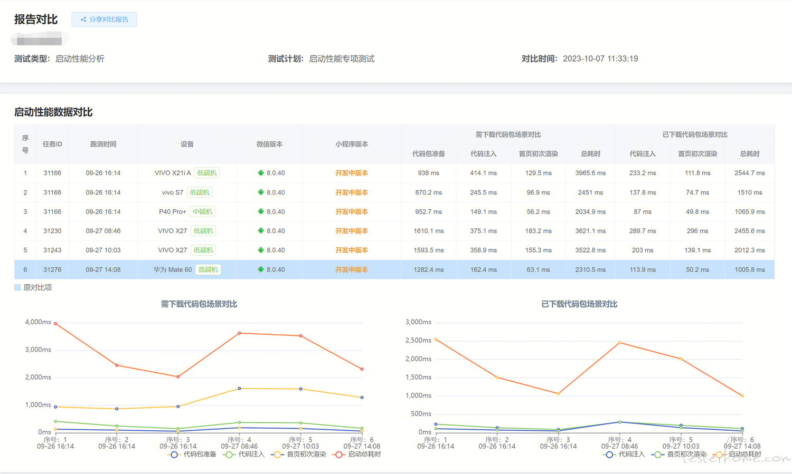Click Android icon in task 31243 row

[261, 250]
